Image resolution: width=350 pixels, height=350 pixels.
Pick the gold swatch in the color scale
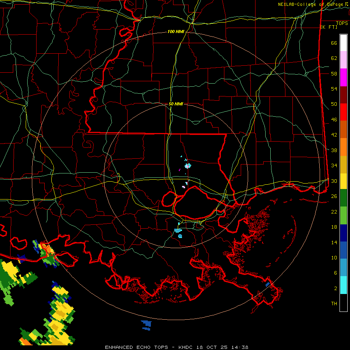343,165
